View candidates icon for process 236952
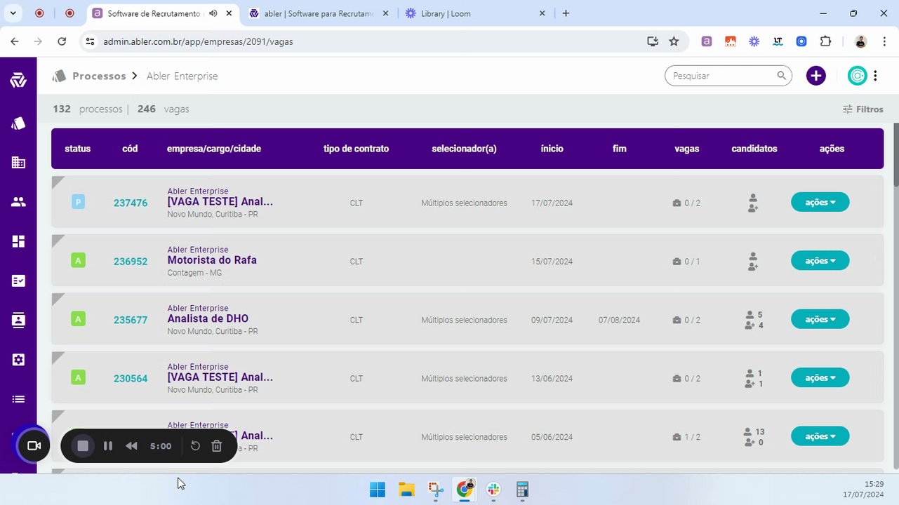 752,262
